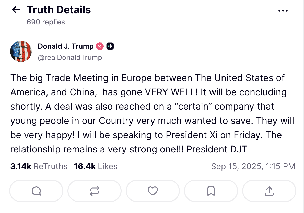Click the Truth Details heading
This screenshot has width=304, height=213.
59,10
